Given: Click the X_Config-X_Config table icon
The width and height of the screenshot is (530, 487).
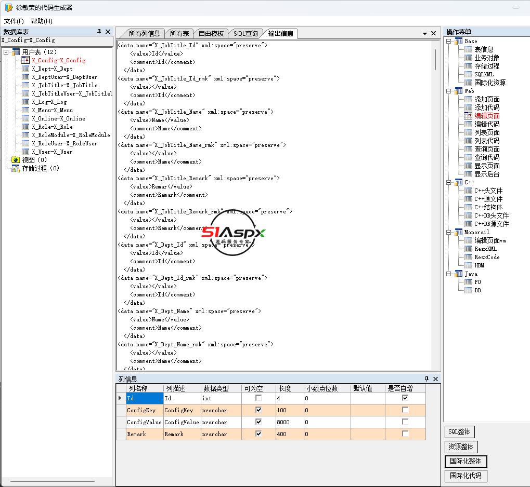Looking at the screenshot, I should 25,60.
